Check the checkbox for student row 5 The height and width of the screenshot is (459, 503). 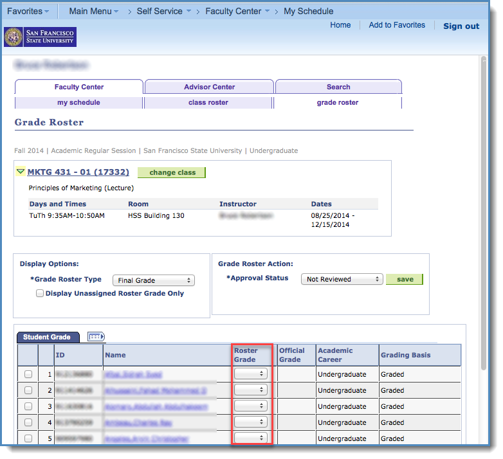pos(28,438)
